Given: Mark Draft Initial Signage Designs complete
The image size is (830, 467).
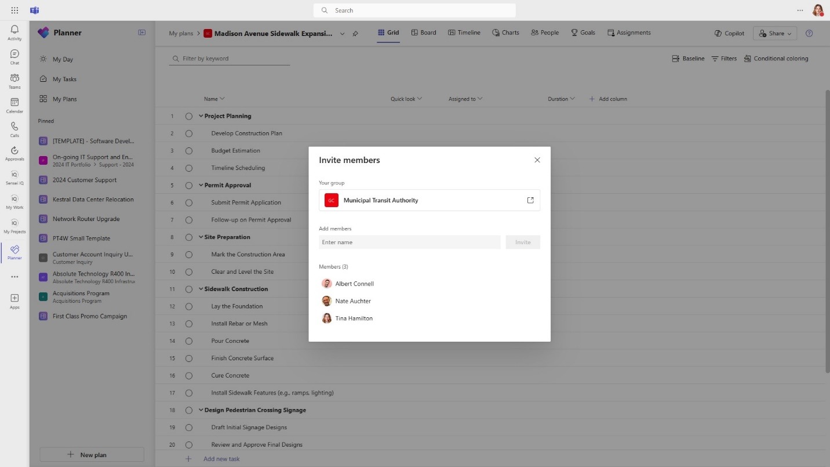Looking at the screenshot, I should [189, 428].
